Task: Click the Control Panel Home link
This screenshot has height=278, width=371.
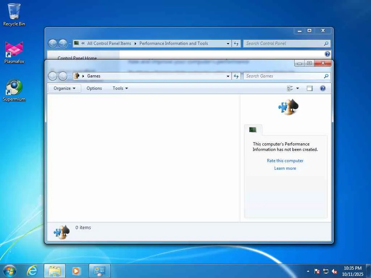Action: coord(77,58)
